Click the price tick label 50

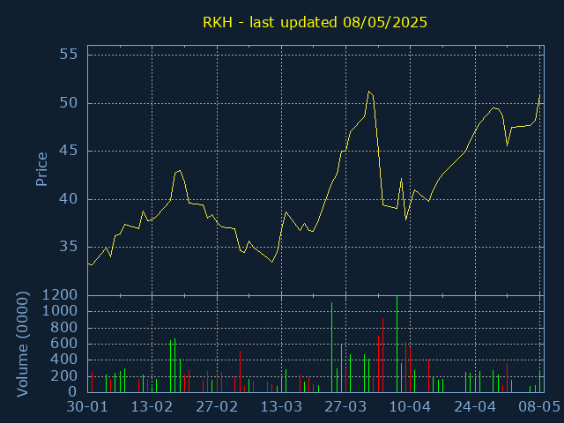(x=69, y=103)
